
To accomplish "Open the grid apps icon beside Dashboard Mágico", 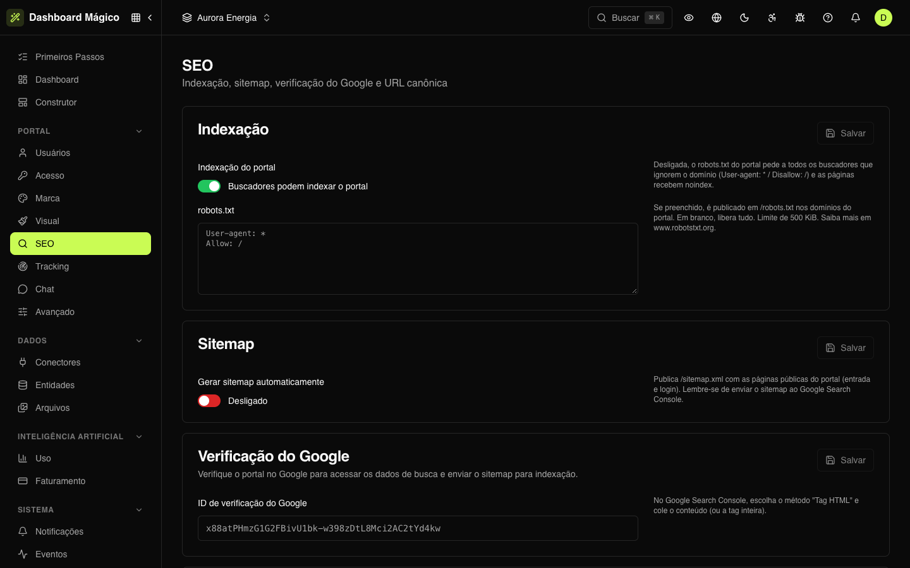I will tap(136, 18).
